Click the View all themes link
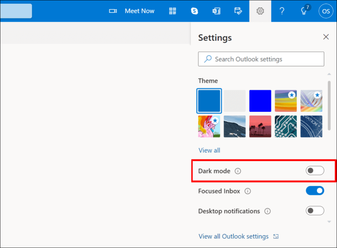 [x=209, y=150]
